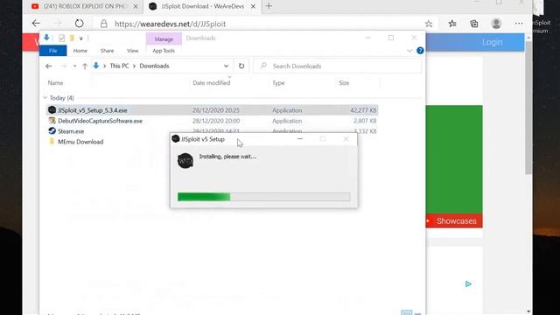Open a new browser tab
560x315 pixels.
(269, 6)
